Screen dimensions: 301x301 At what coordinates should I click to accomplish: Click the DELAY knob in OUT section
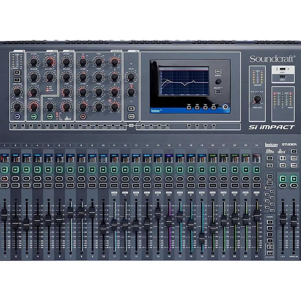pyautogui.click(x=131, y=77)
